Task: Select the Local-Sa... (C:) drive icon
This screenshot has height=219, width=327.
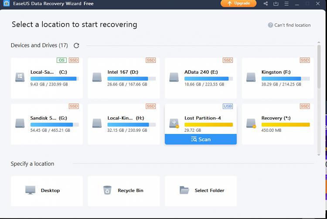Action: [x=20, y=77]
